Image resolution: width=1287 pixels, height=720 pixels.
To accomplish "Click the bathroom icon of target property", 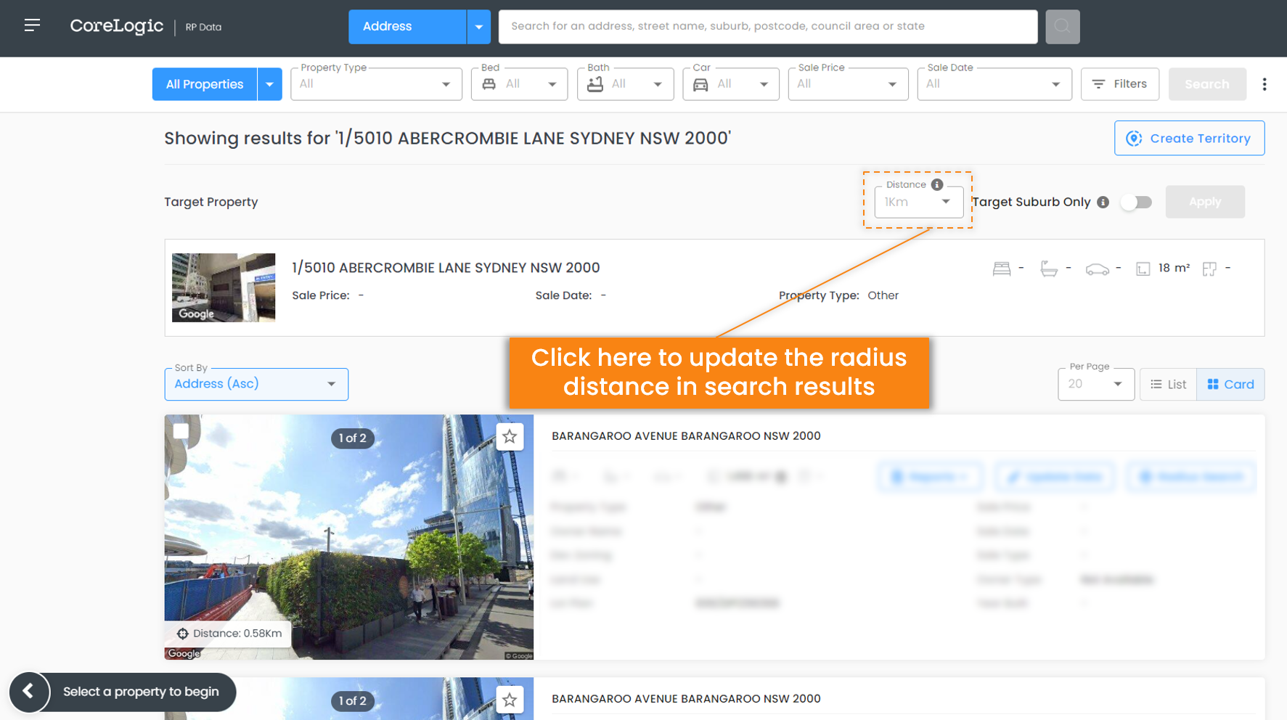I will 1048,269.
